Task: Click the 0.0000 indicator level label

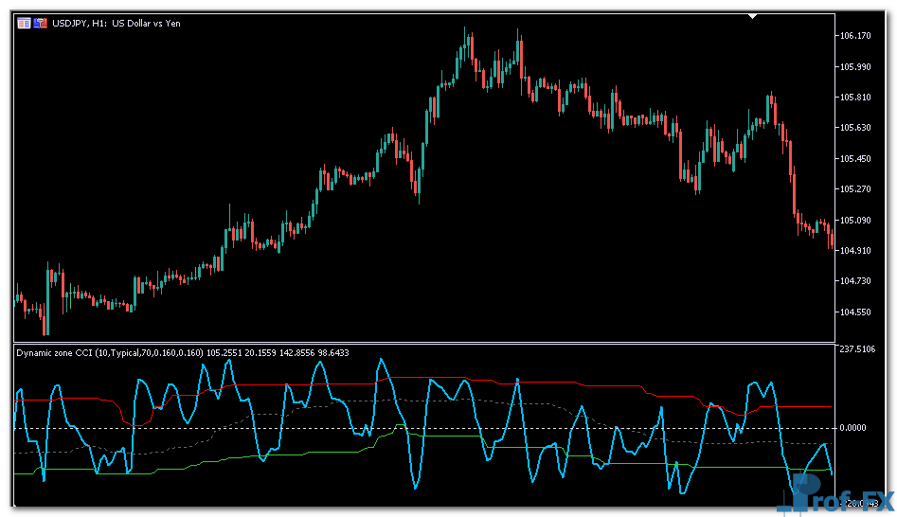Action: click(854, 428)
